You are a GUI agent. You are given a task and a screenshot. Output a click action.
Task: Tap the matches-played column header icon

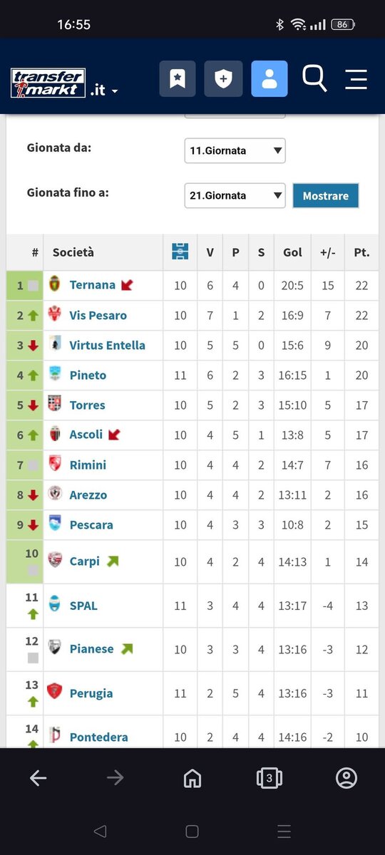click(x=180, y=252)
